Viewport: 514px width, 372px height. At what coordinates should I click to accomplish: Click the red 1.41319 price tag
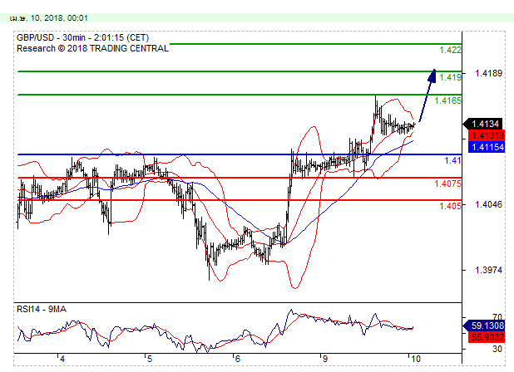[486, 135]
